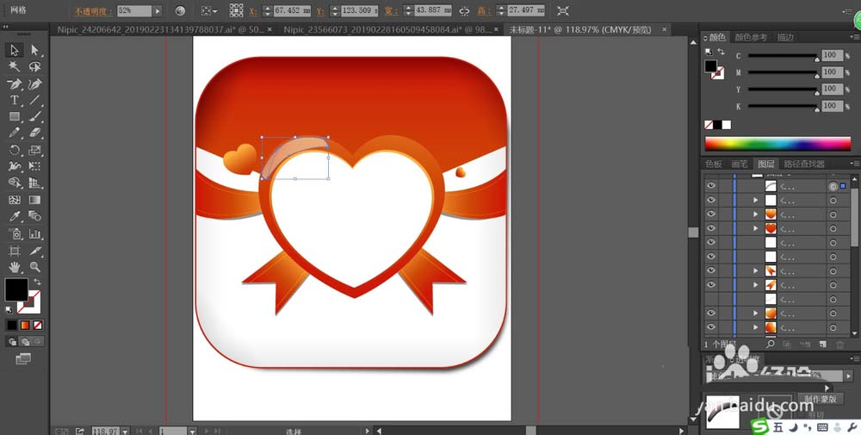Viewport: 861px width, 435px height.
Task: Set toolbar fill to None
Action: point(38,325)
